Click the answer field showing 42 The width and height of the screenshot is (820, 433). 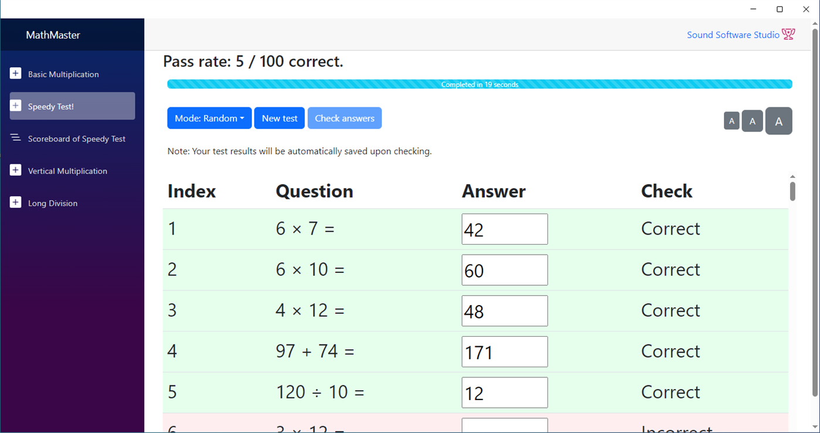click(504, 229)
